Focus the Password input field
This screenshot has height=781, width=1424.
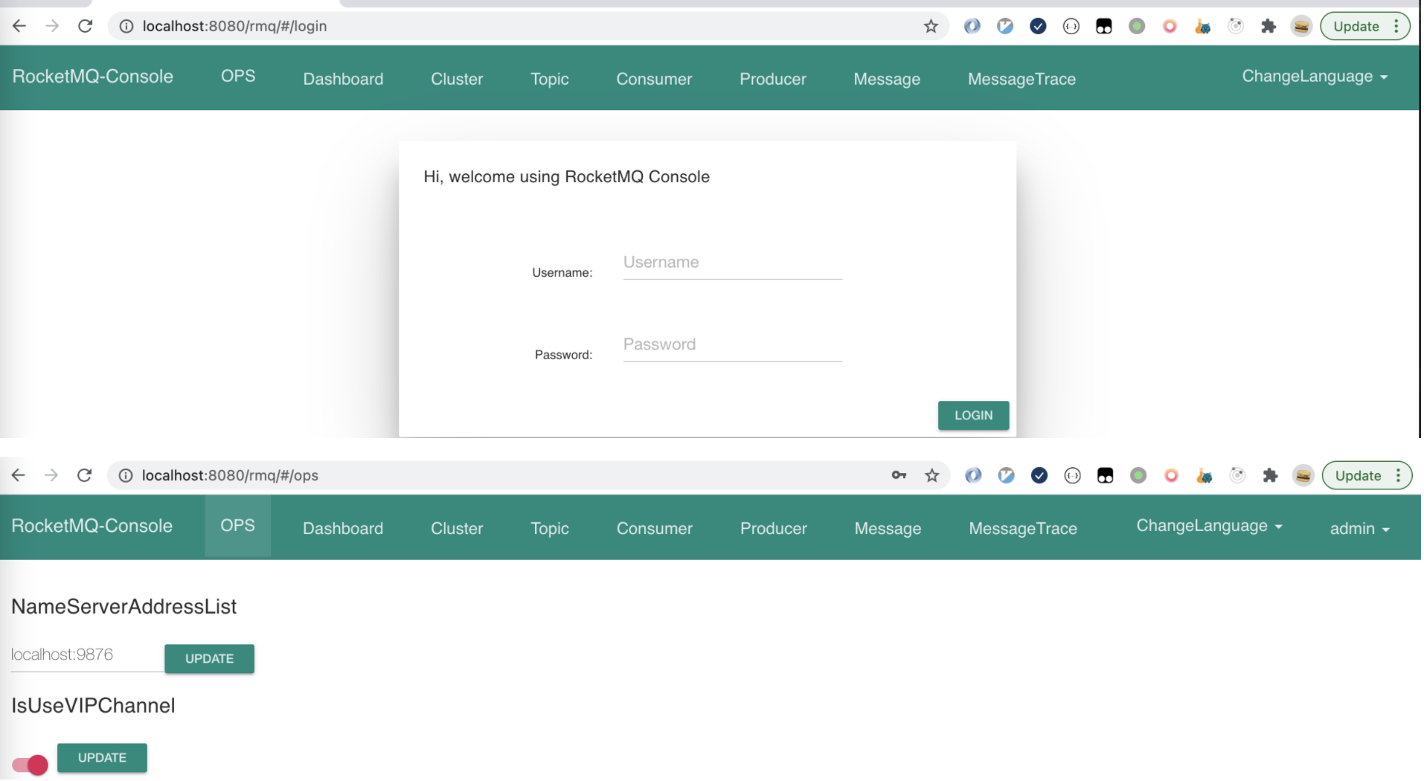733,345
